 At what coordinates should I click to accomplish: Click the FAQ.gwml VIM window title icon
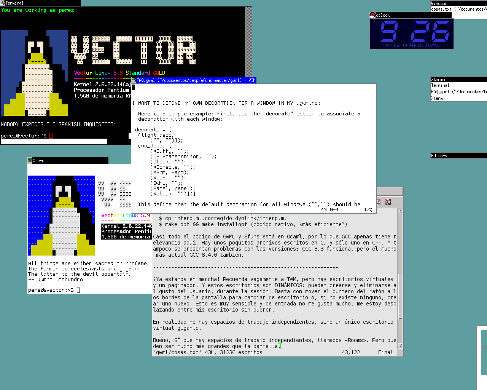(134, 80)
